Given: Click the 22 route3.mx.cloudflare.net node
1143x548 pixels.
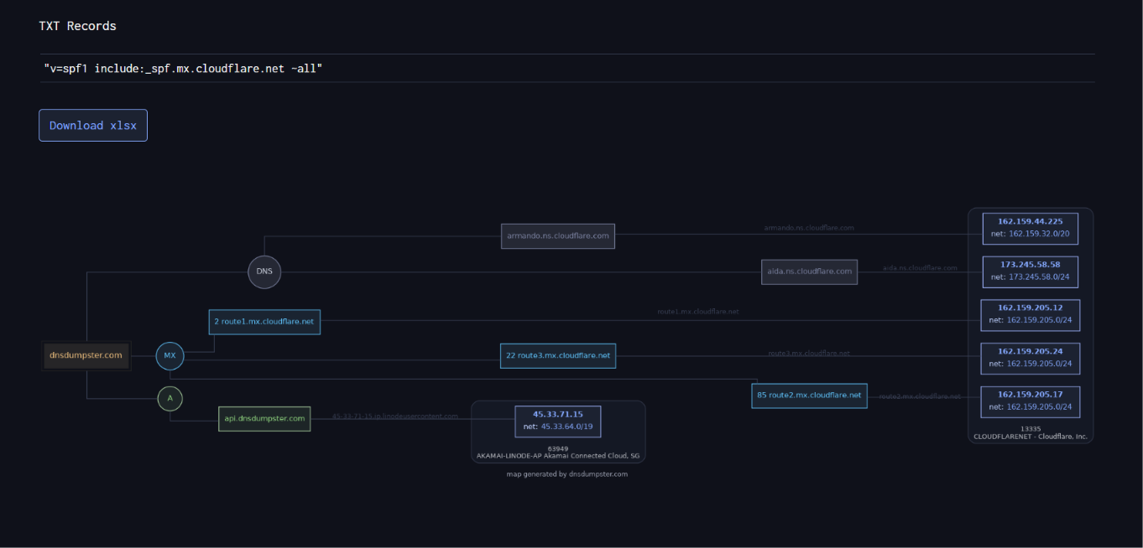Looking at the screenshot, I should pos(558,355).
